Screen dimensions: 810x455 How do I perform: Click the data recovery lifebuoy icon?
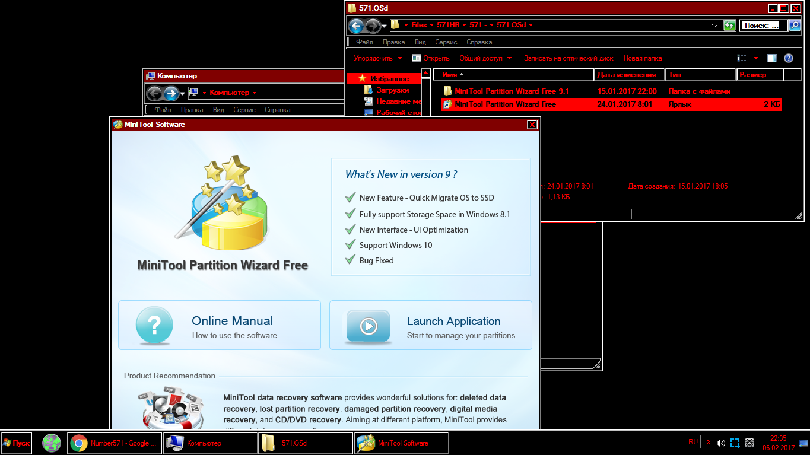[x=170, y=408]
